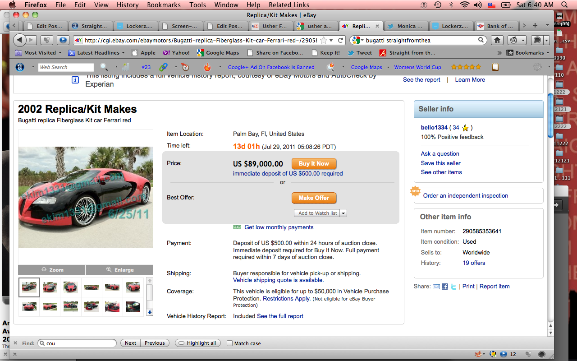Switch to the Bank of... tab

click(495, 26)
